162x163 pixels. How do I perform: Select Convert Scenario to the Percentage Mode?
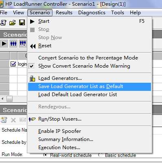tap(90, 58)
